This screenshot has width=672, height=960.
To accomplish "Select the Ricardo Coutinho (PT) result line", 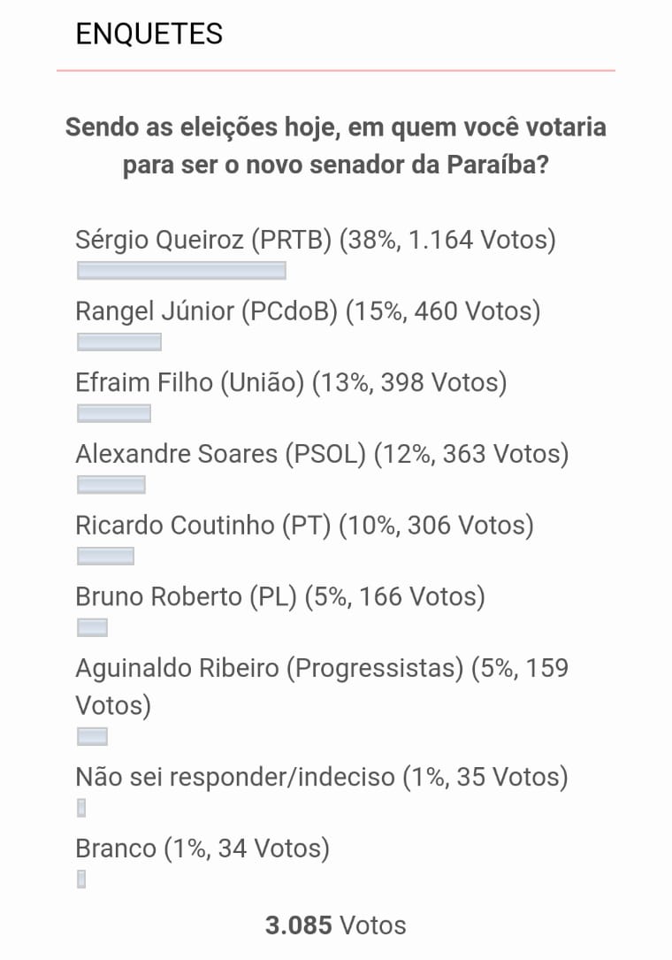I will tap(305, 526).
